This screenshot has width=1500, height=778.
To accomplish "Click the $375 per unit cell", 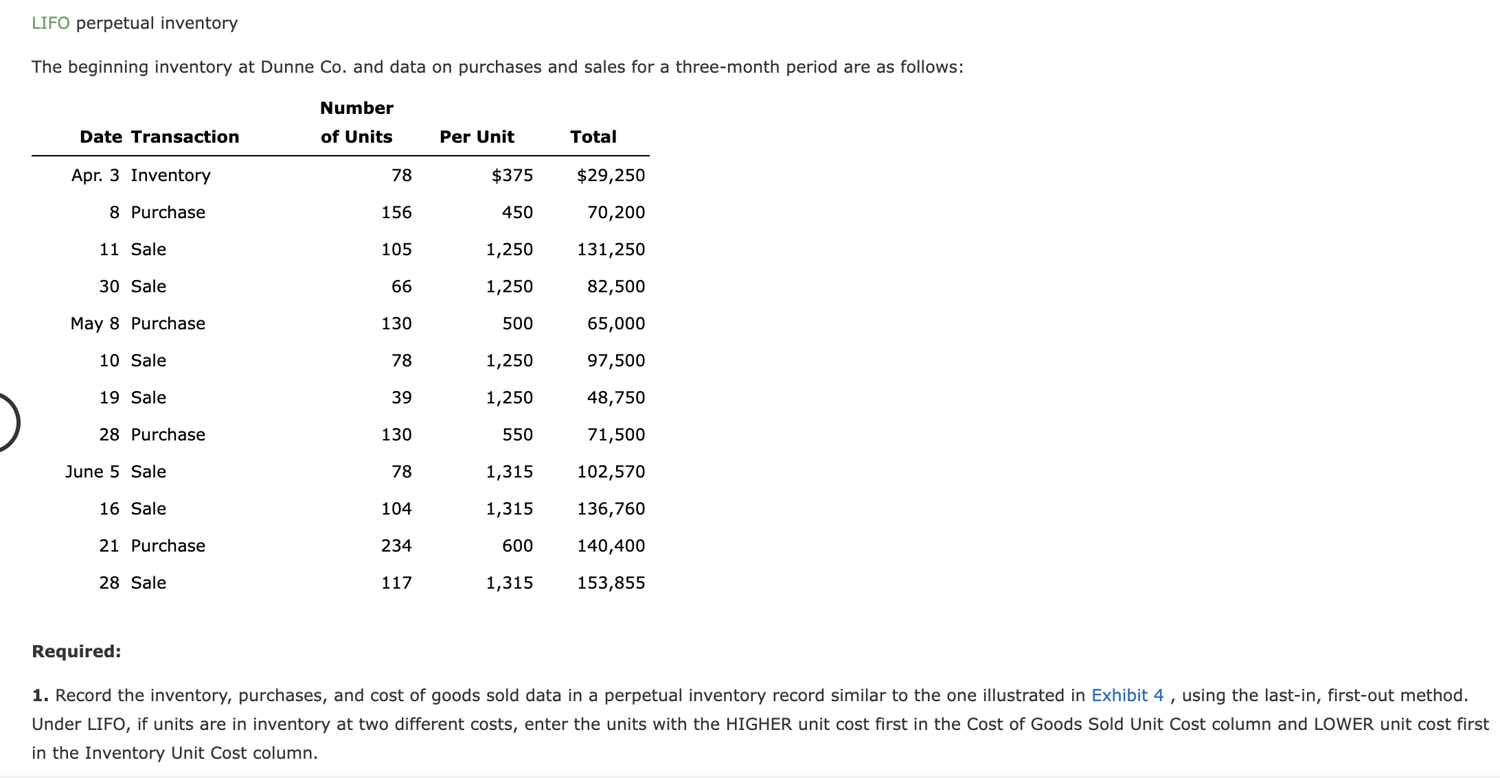I will click(512, 175).
